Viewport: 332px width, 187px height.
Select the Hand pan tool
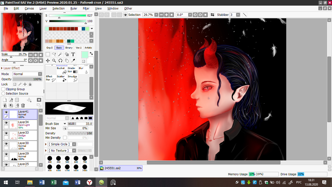coord(67,60)
